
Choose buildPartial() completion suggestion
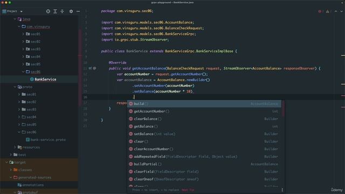[x=204, y=164]
